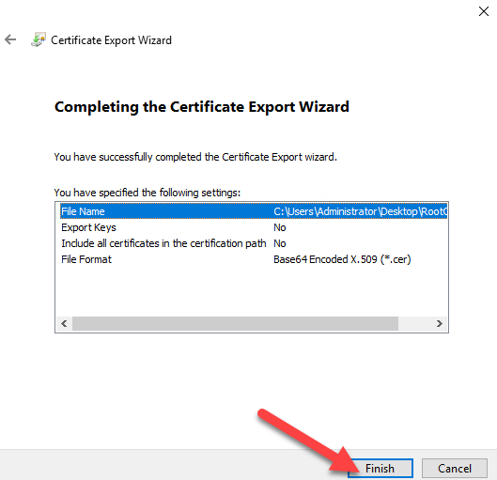Click the C:\Users\Administrator\Desktop file path value
Screen dimensions: 497x480
361,211
